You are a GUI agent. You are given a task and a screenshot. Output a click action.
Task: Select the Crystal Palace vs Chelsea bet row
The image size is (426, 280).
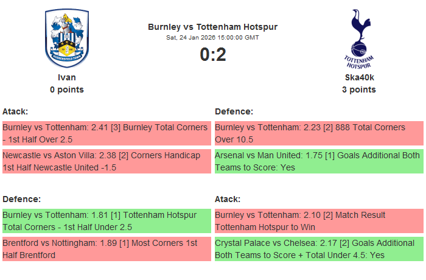[x=319, y=249]
